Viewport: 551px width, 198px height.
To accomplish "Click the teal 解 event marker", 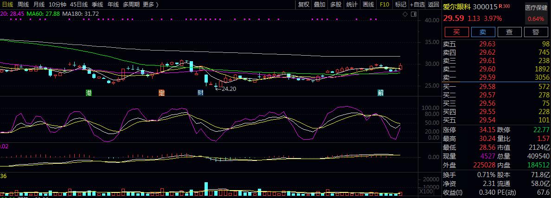I will click(380, 93).
